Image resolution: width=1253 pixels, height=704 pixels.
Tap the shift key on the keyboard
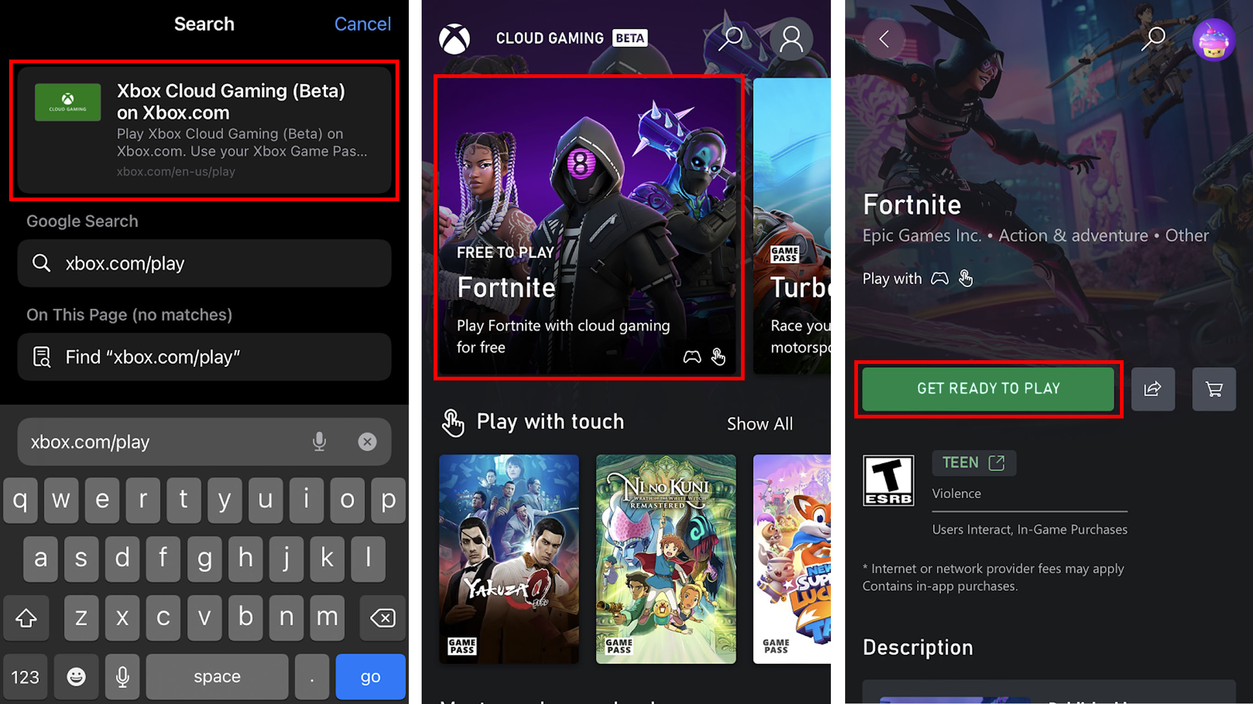26,618
